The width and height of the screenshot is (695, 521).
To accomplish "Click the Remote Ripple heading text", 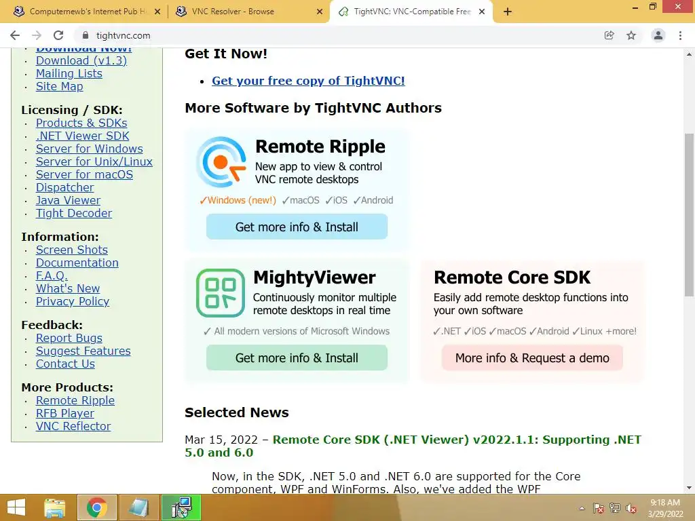I will coord(320,147).
